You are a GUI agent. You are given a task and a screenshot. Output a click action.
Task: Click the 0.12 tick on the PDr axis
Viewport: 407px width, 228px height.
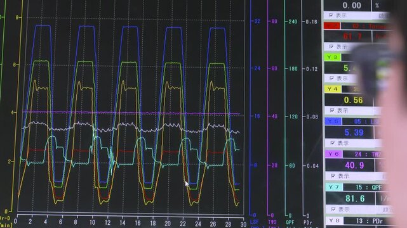point(312,69)
